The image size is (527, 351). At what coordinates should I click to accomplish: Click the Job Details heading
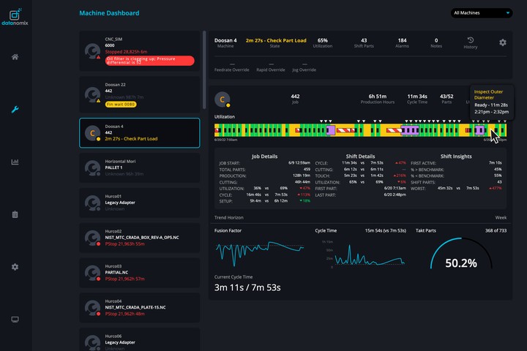click(264, 156)
